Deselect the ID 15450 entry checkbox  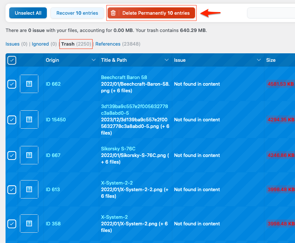tap(12, 120)
